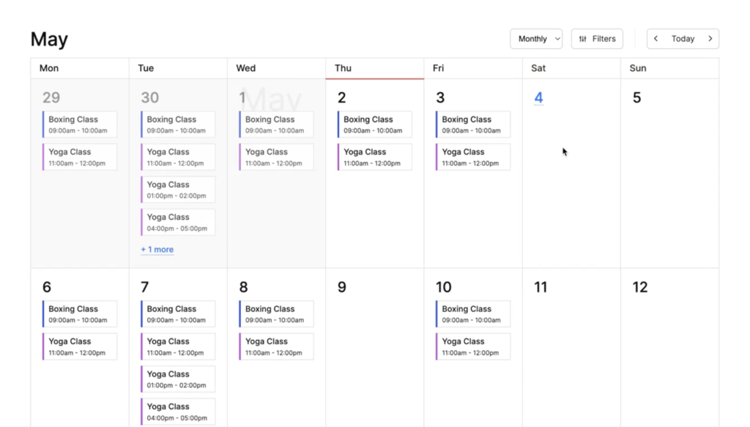Click the left chevron to view previous month
Screen dimensions: 750x427
pyautogui.click(x=656, y=38)
